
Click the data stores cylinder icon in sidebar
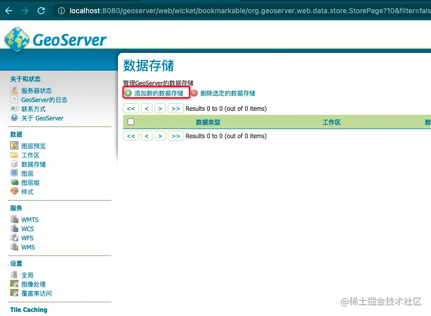tap(14, 164)
